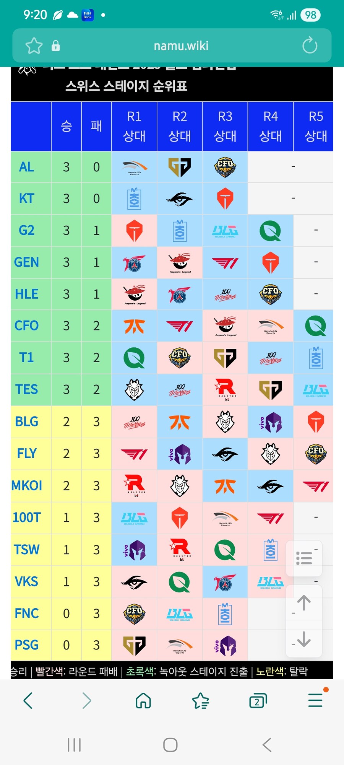Tap the scroll-to-bottom arrow button
Image resolution: width=344 pixels, height=765 pixels.
click(304, 639)
